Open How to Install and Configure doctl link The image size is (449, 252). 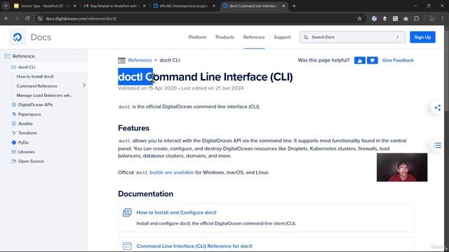click(x=176, y=213)
